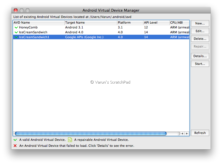Click the 3.1 platform cell
This screenshot has height=165, width=222.
[120, 28]
